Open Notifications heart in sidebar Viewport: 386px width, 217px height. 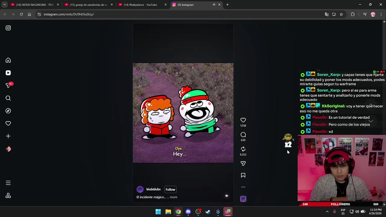8,124
